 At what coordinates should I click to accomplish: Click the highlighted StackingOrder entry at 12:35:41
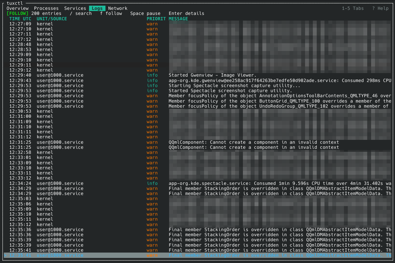197,255
